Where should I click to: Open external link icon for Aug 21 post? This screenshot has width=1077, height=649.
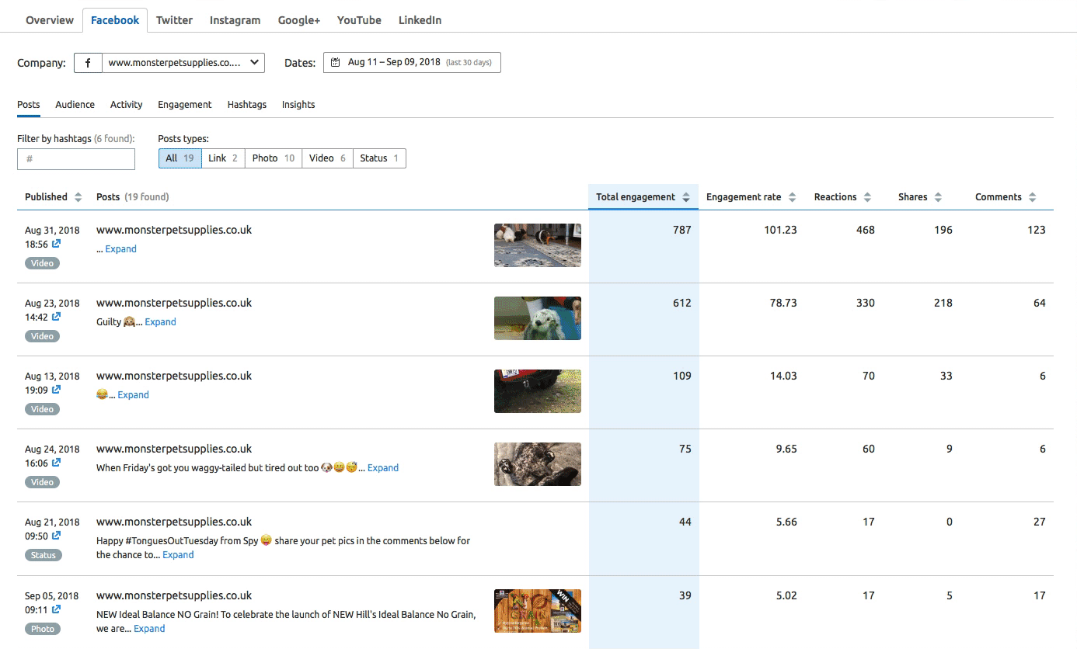click(x=56, y=536)
